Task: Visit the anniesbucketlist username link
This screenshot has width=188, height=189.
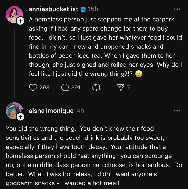Action: pos(53,9)
